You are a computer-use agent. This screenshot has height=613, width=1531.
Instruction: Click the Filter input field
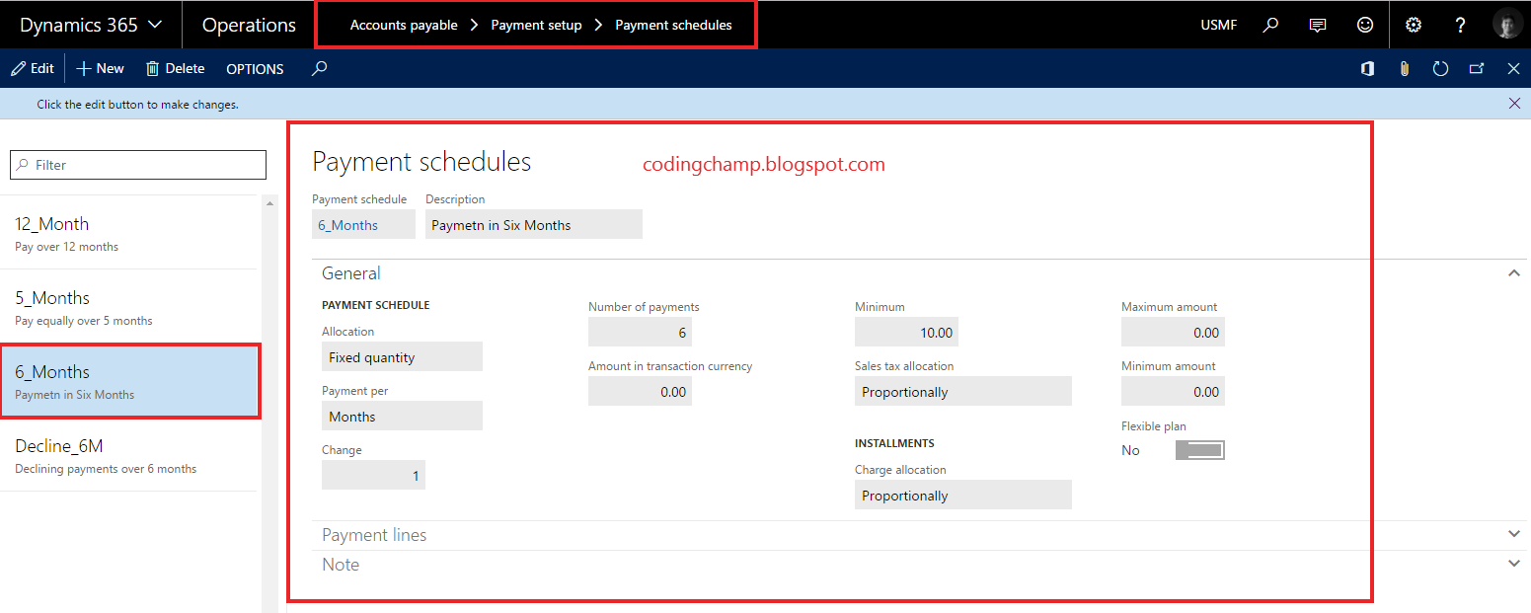[137, 164]
